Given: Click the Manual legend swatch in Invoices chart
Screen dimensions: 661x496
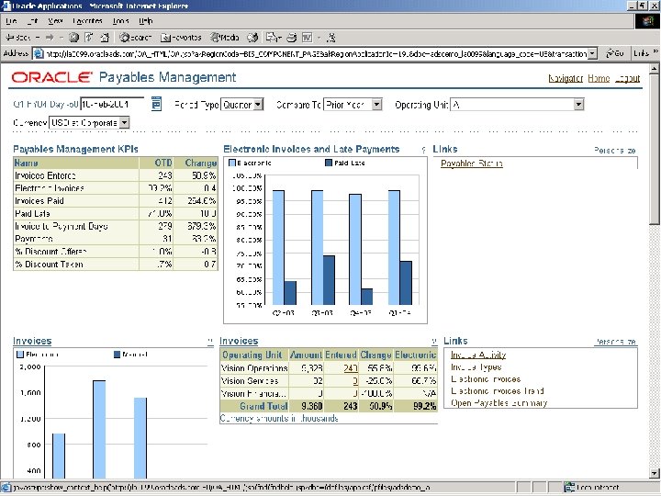Looking at the screenshot, I should coord(118,355).
